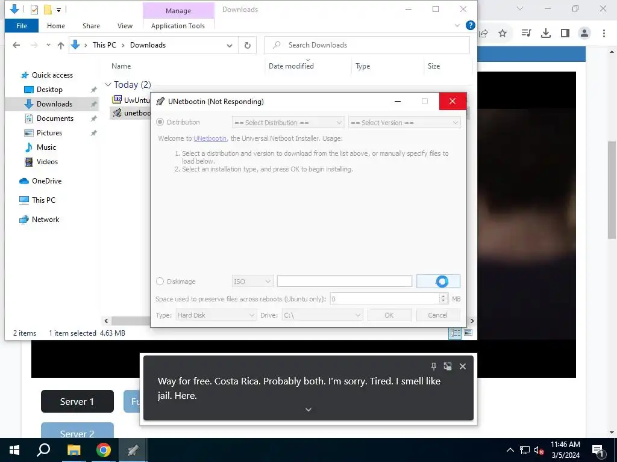The image size is (617, 462).
Task: Open the UNetbootin hyperlink
Action: click(x=210, y=138)
